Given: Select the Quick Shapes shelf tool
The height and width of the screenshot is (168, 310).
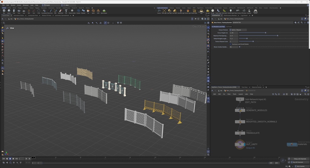Looking at the screenshot, I should pyautogui.click(x=104, y=11).
